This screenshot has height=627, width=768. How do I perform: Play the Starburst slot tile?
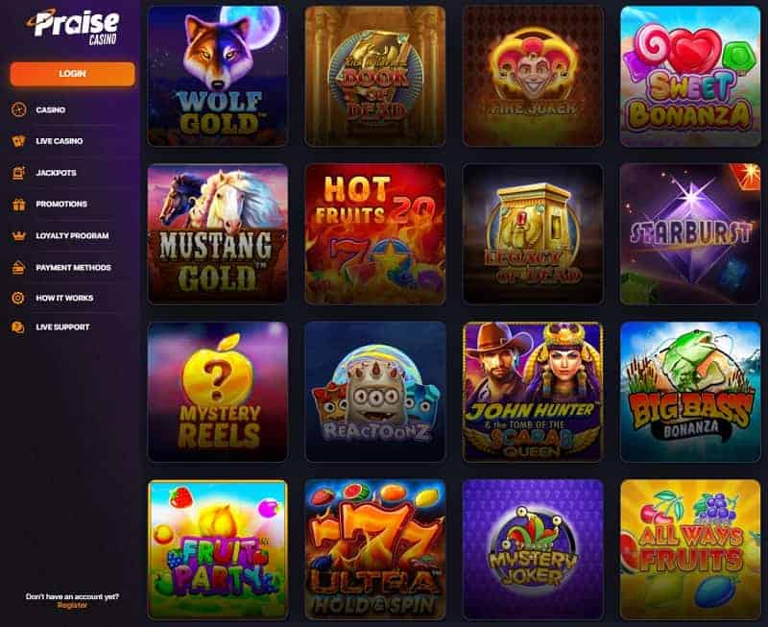(x=690, y=234)
